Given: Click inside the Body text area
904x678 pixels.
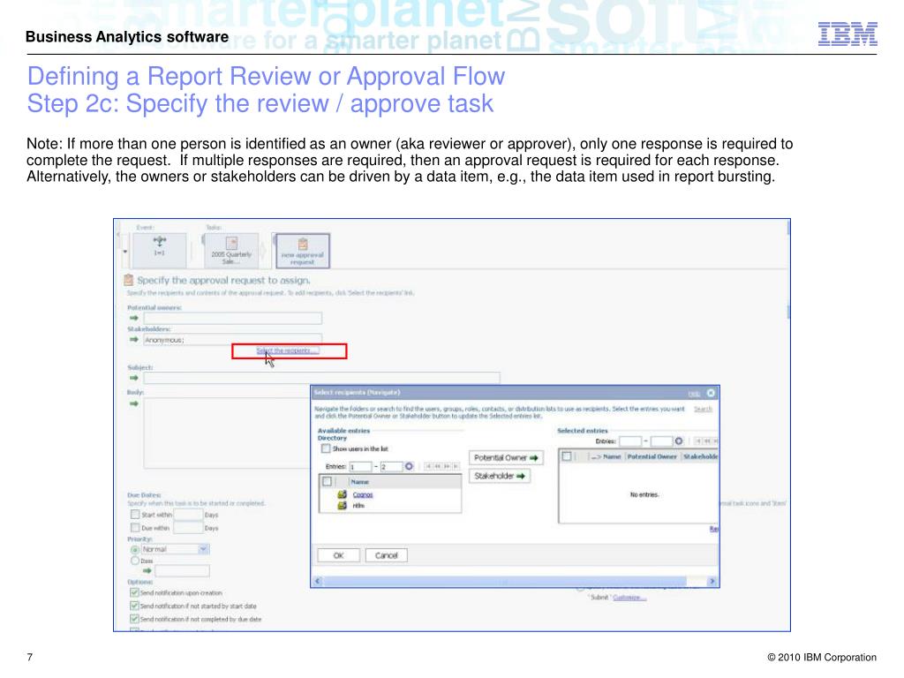Looking at the screenshot, I should [227, 433].
